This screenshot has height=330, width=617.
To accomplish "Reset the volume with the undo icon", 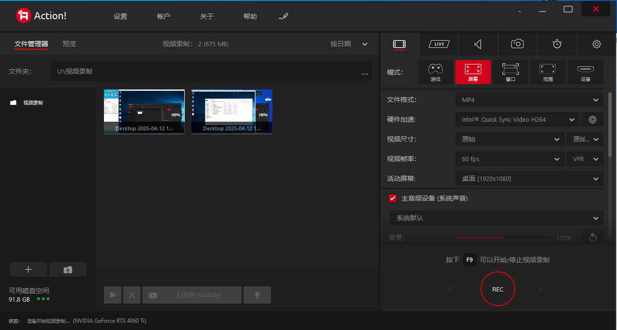I will [x=592, y=238].
